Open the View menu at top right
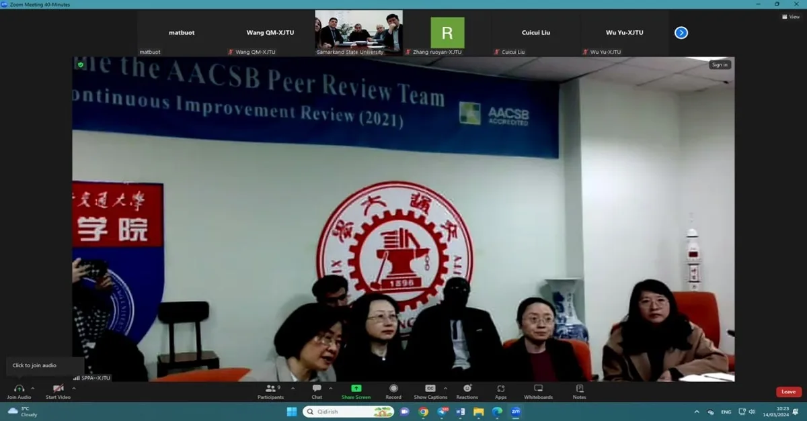 (791, 17)
